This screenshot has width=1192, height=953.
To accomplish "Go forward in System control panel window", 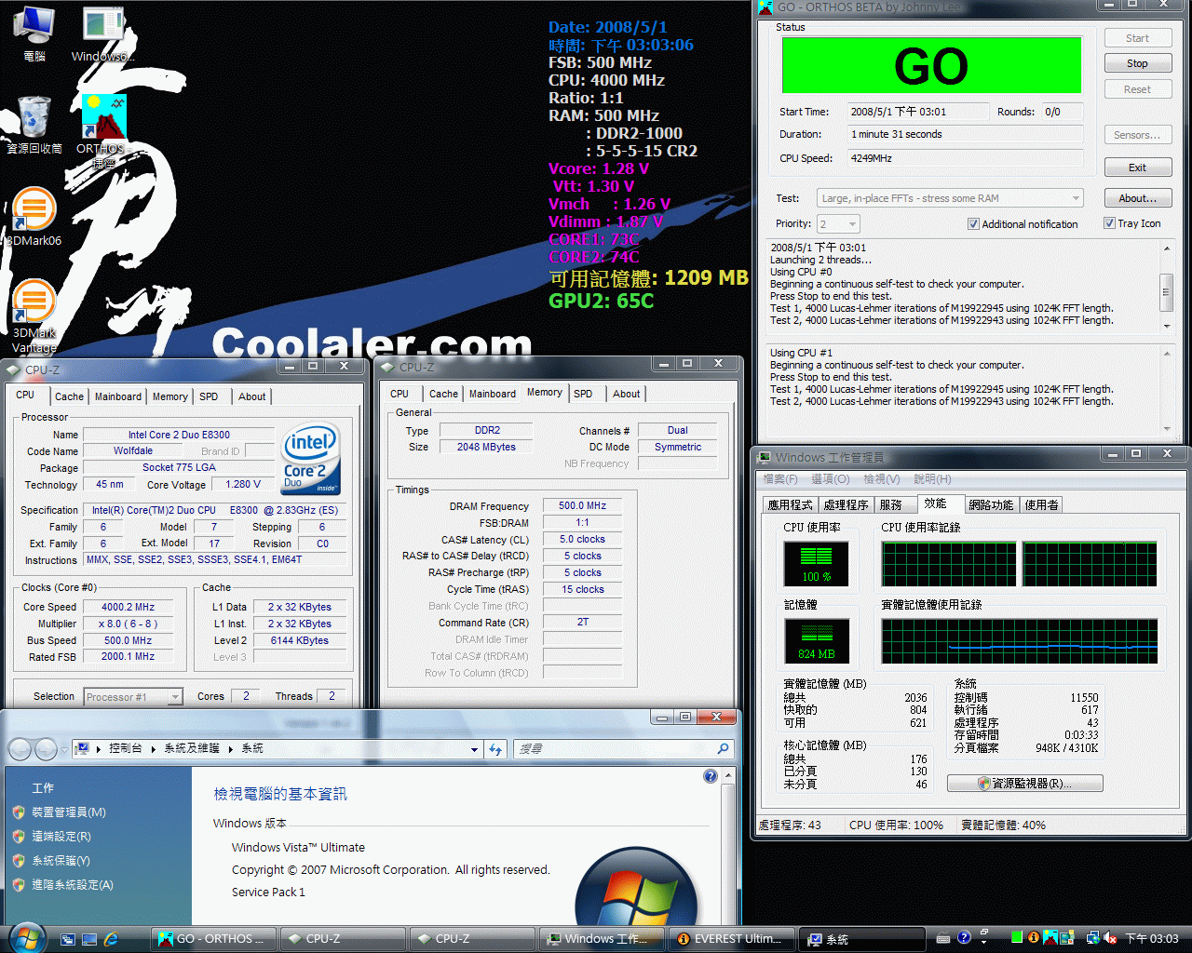I will [46, 748].
